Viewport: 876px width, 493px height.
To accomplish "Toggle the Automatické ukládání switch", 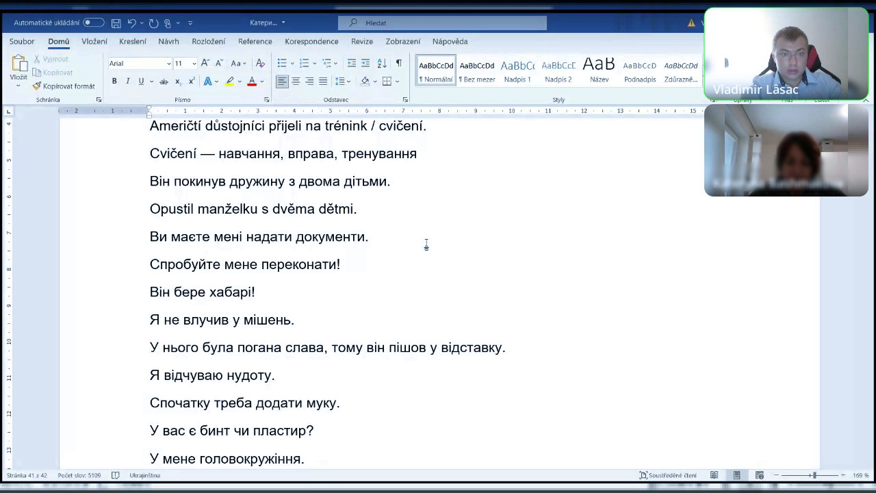I will tap(94, 23).
